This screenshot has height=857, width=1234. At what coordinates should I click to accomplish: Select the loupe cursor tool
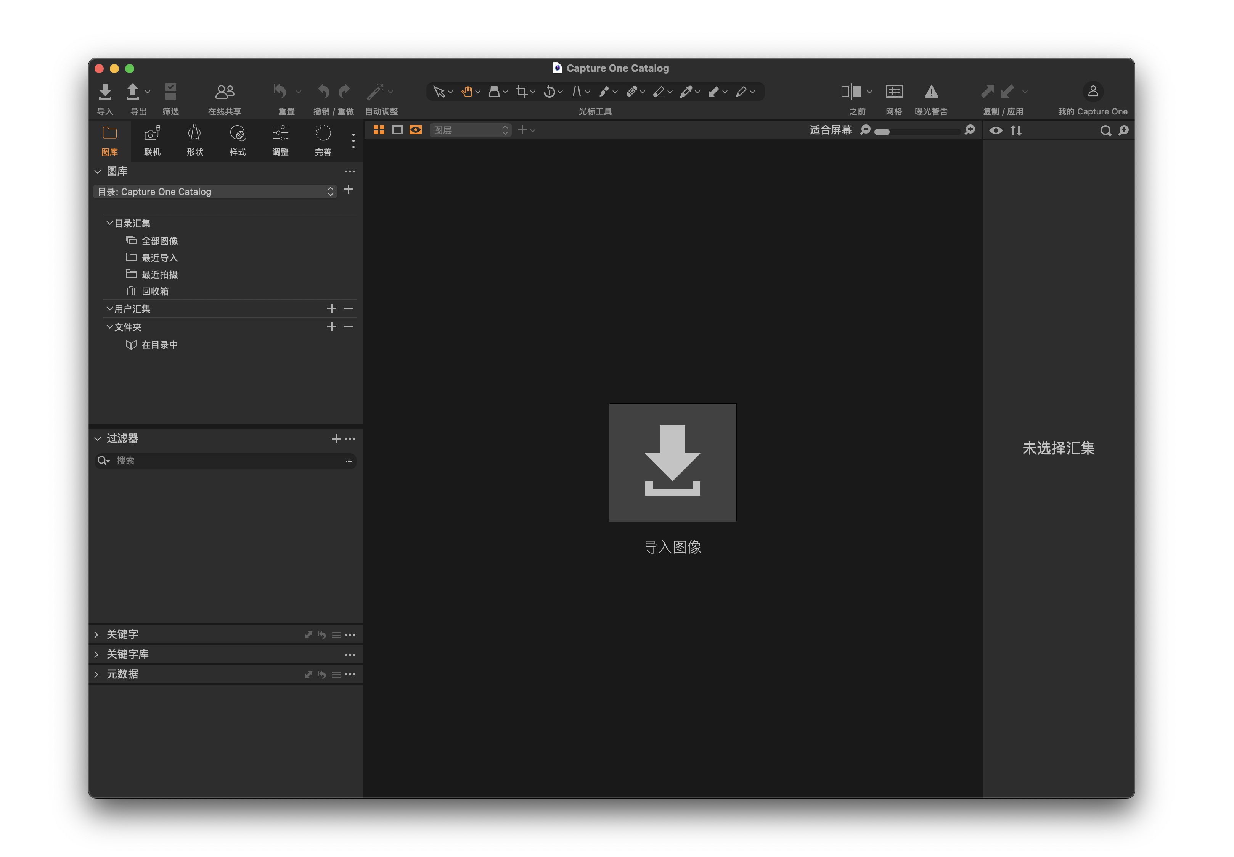tap(494, 92)
